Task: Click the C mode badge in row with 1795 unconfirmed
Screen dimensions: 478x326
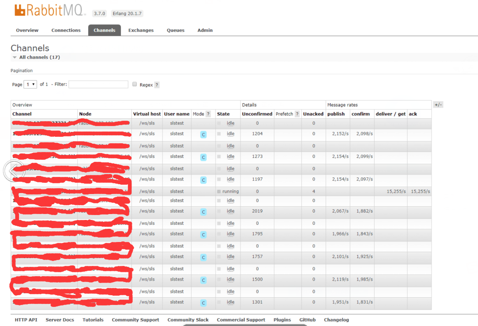Action: tap(203, 235)
